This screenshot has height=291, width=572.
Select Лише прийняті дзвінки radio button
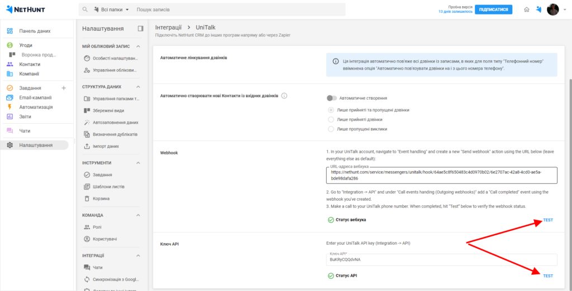pos(331,119)
